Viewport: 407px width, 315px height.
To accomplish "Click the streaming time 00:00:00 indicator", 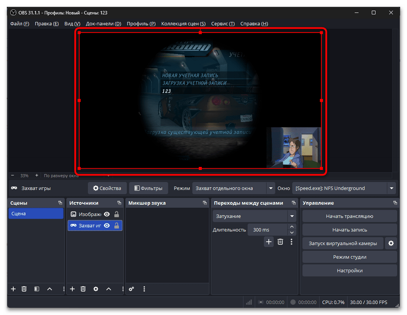I will [271, 302].
